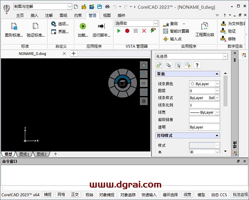
Task: Open view navigator settings gear
Action: click(144, 101)
